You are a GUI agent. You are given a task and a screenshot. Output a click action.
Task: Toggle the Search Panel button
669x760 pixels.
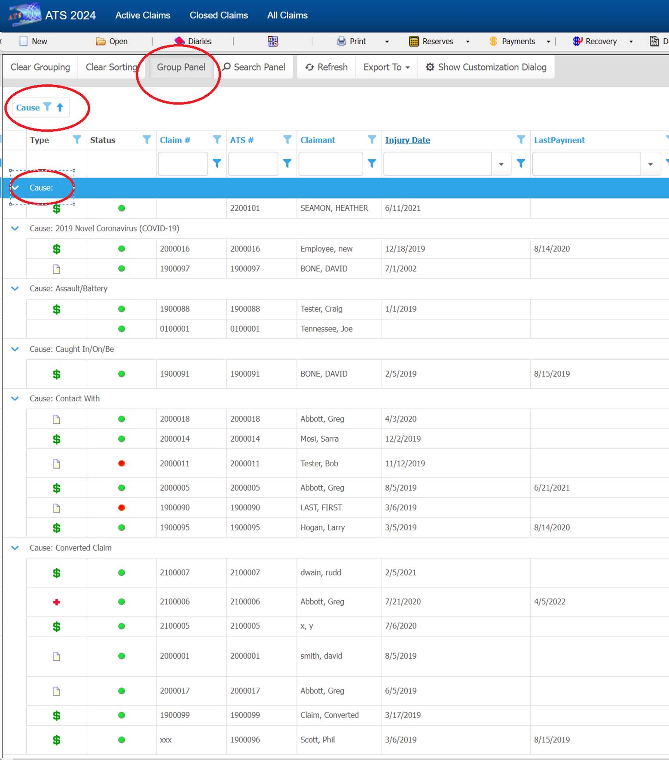pyautogui.click(x=254, y=67)
